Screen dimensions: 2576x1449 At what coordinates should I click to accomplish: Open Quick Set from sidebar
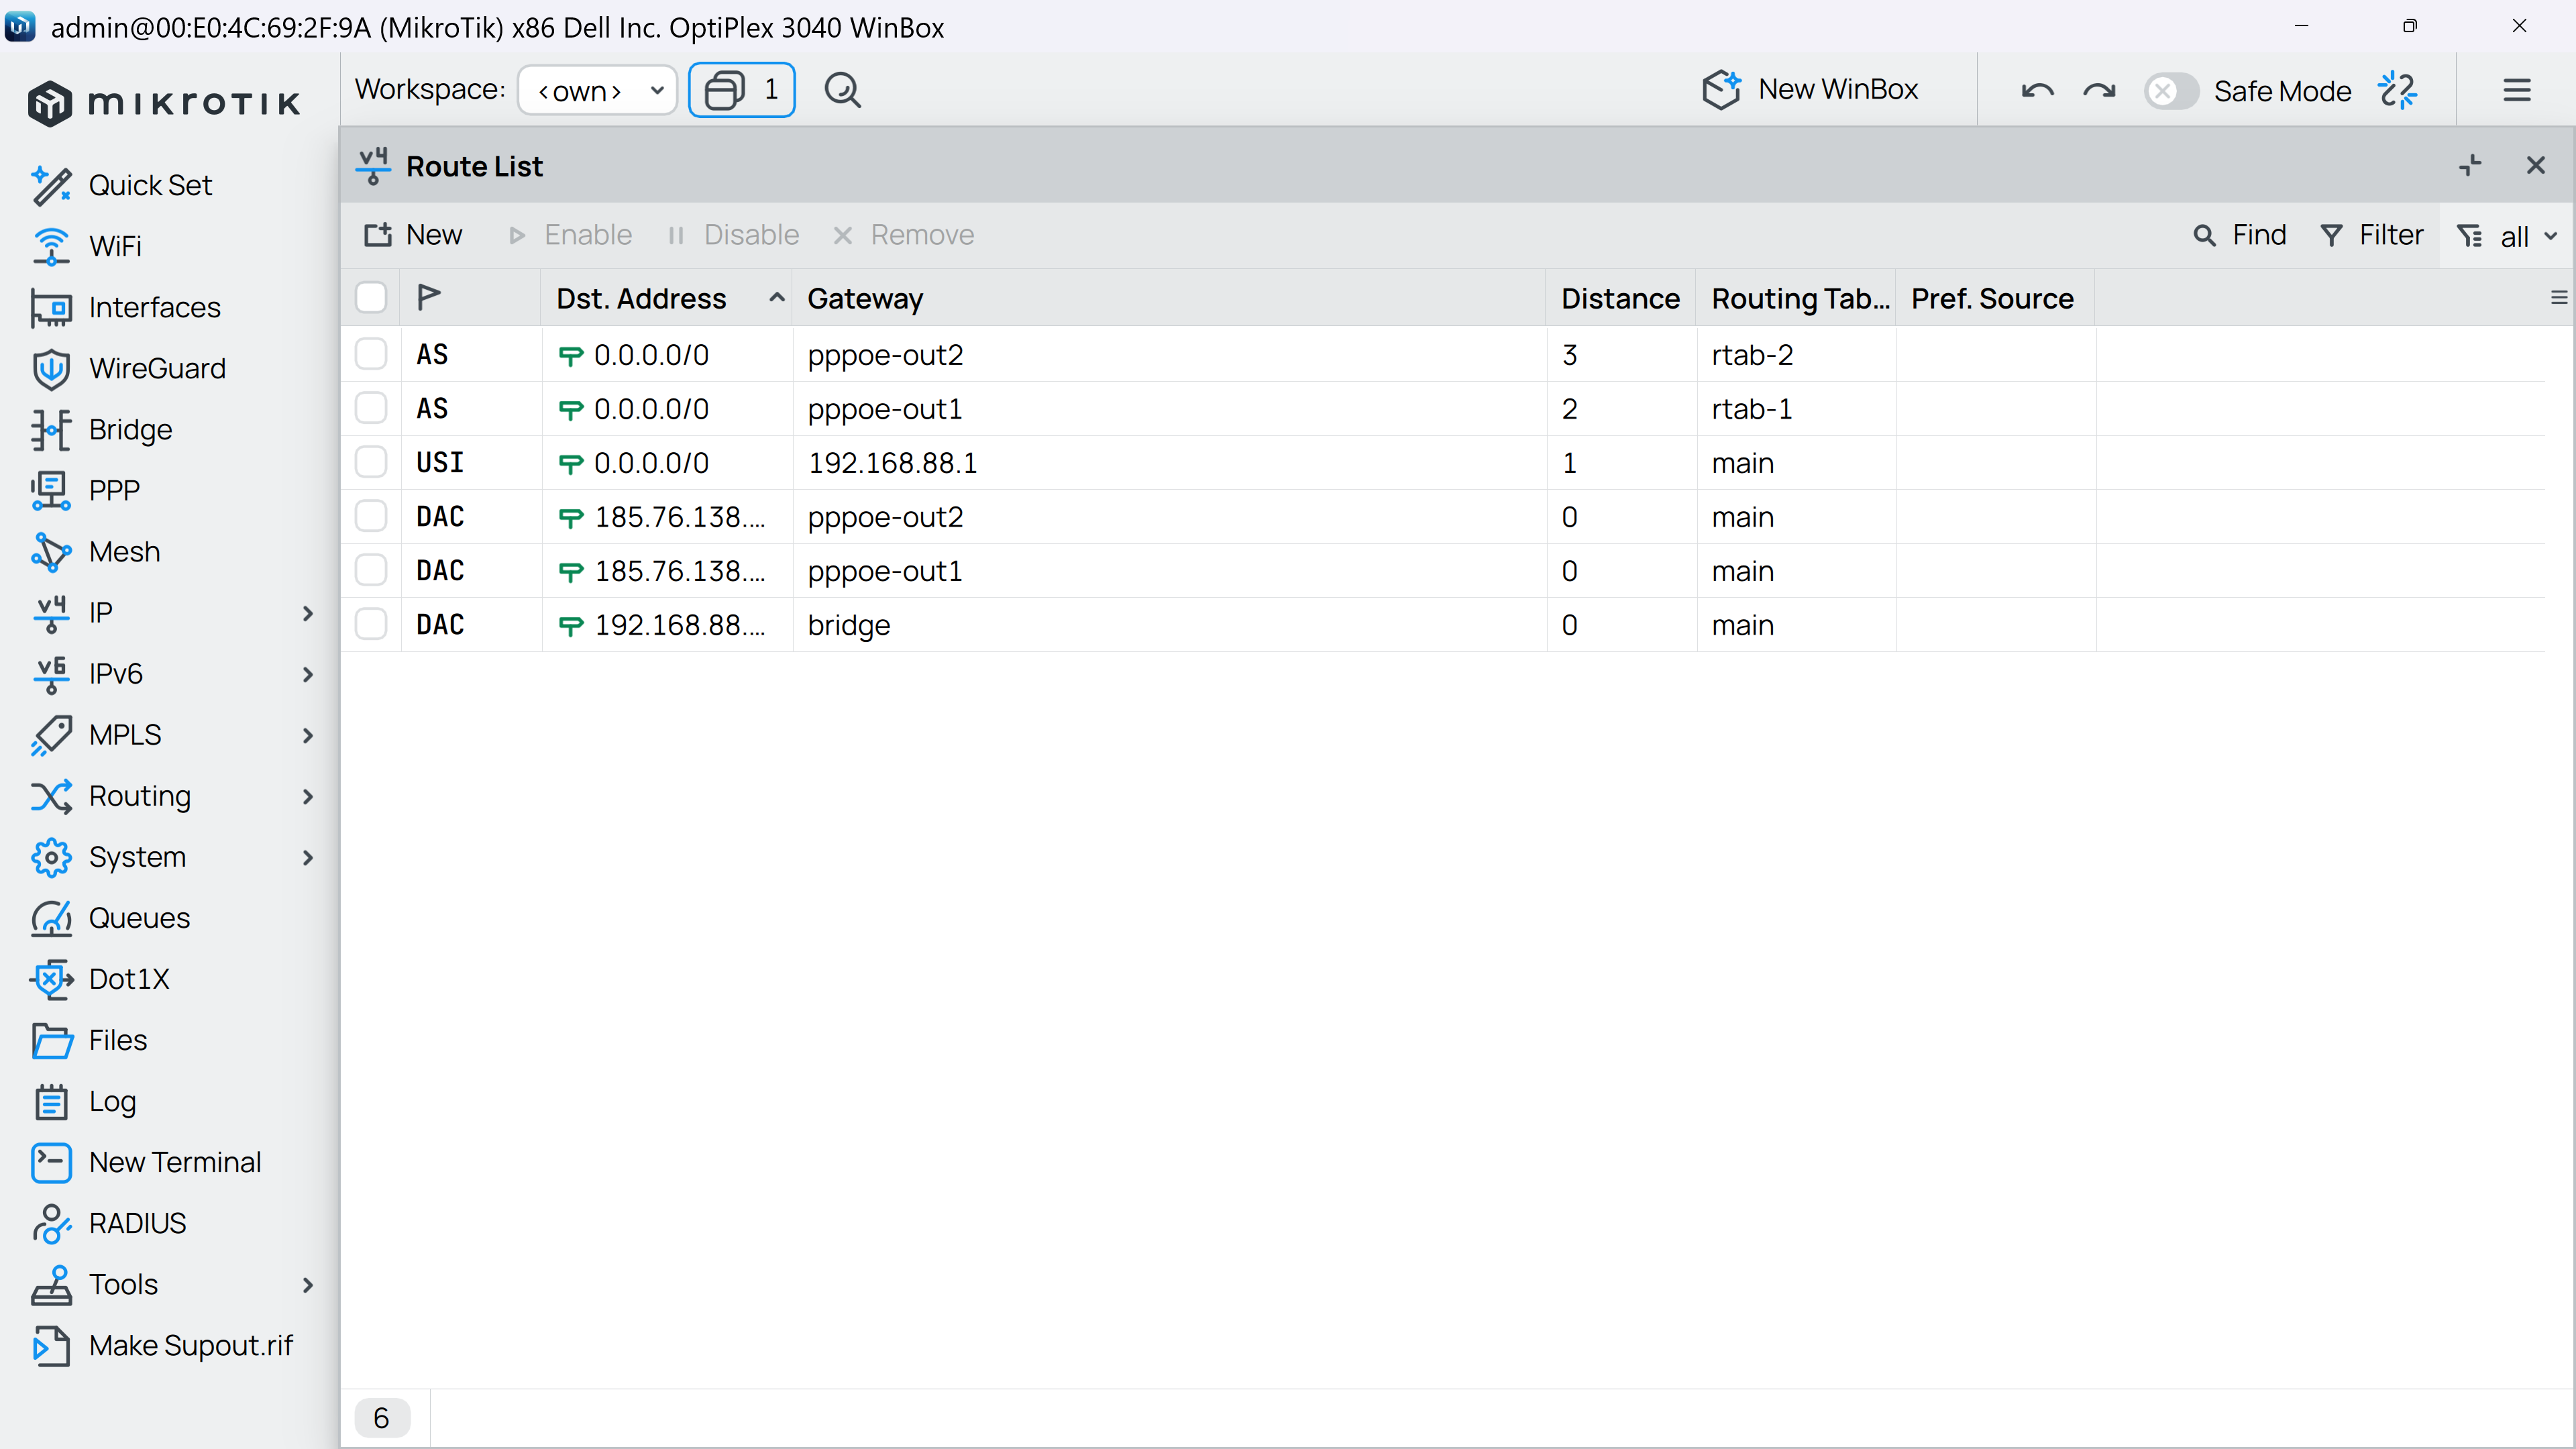pos(150,185)
